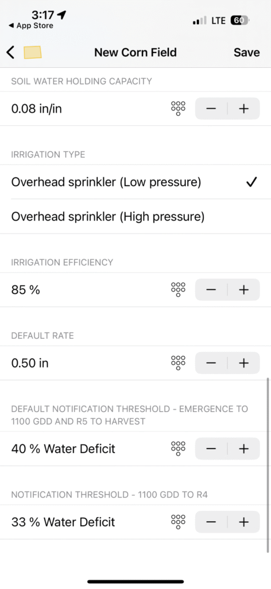Screen dimensions: 271x589
Task: Increase irrigation efficiency with plus button
Action: (243, 290)
